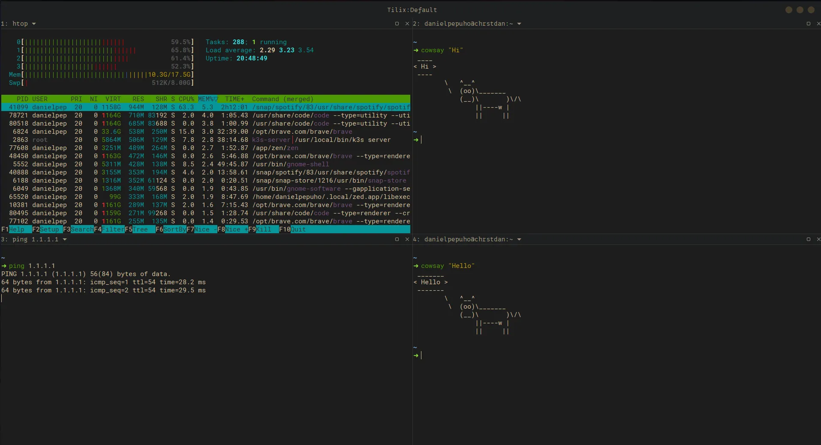Sort by MEM% column header

coord(208,99)
